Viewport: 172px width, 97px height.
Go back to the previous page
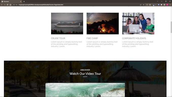click(2, 5)
